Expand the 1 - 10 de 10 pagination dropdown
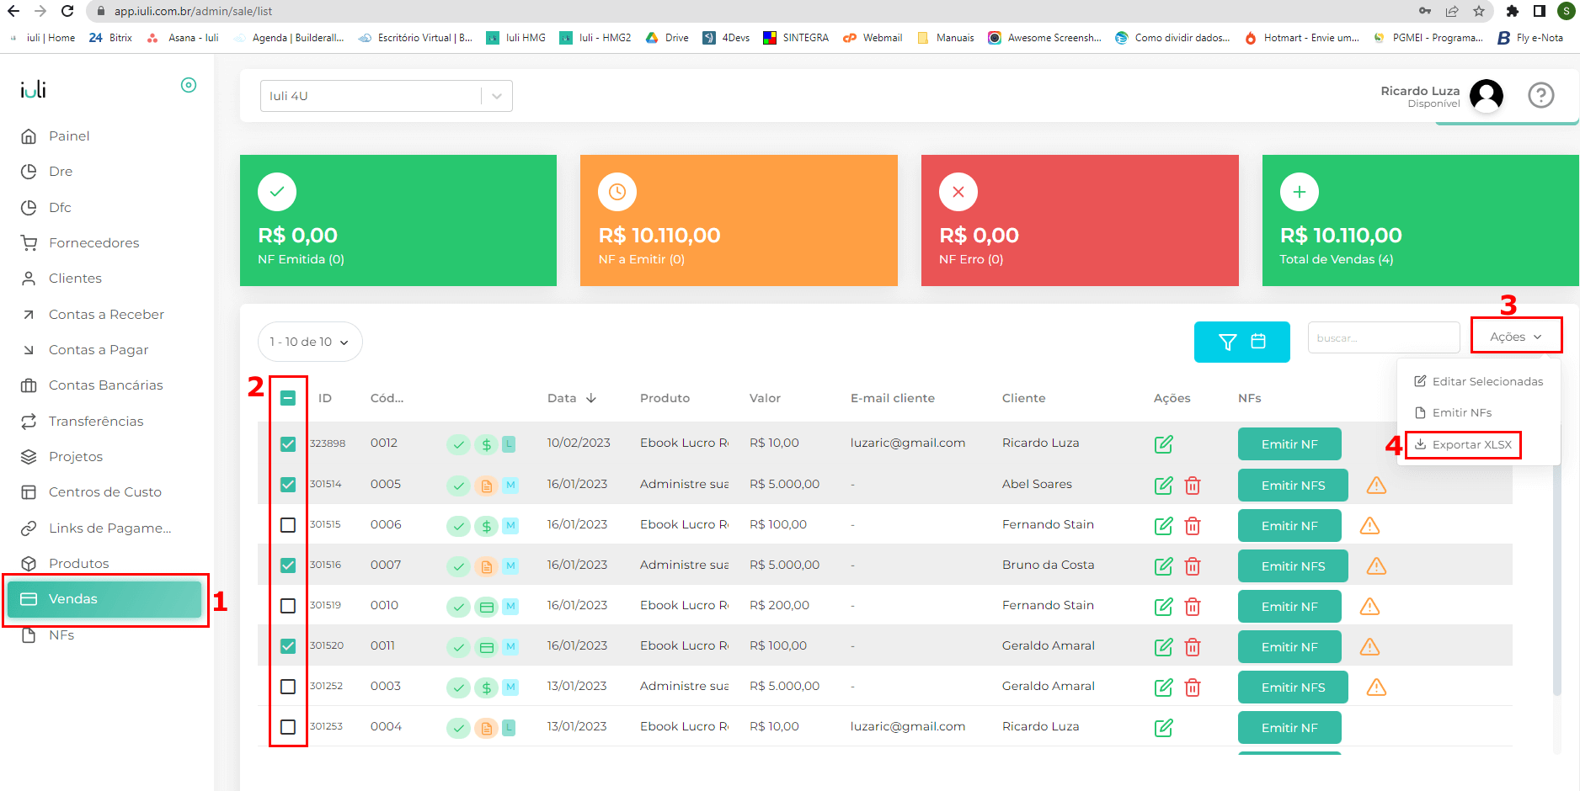Viewport: 1580px width, 791px height. 310,342
